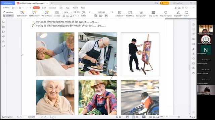Collapse the ribbon with the chevron

pos(193,8)
